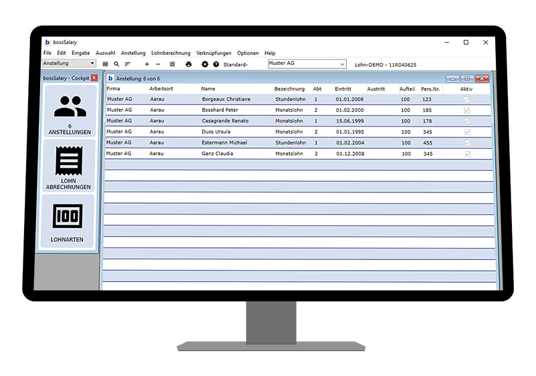This screenshot has width=536, height=376.
Task: Open the Optionen menu
Action: point(248,53)
